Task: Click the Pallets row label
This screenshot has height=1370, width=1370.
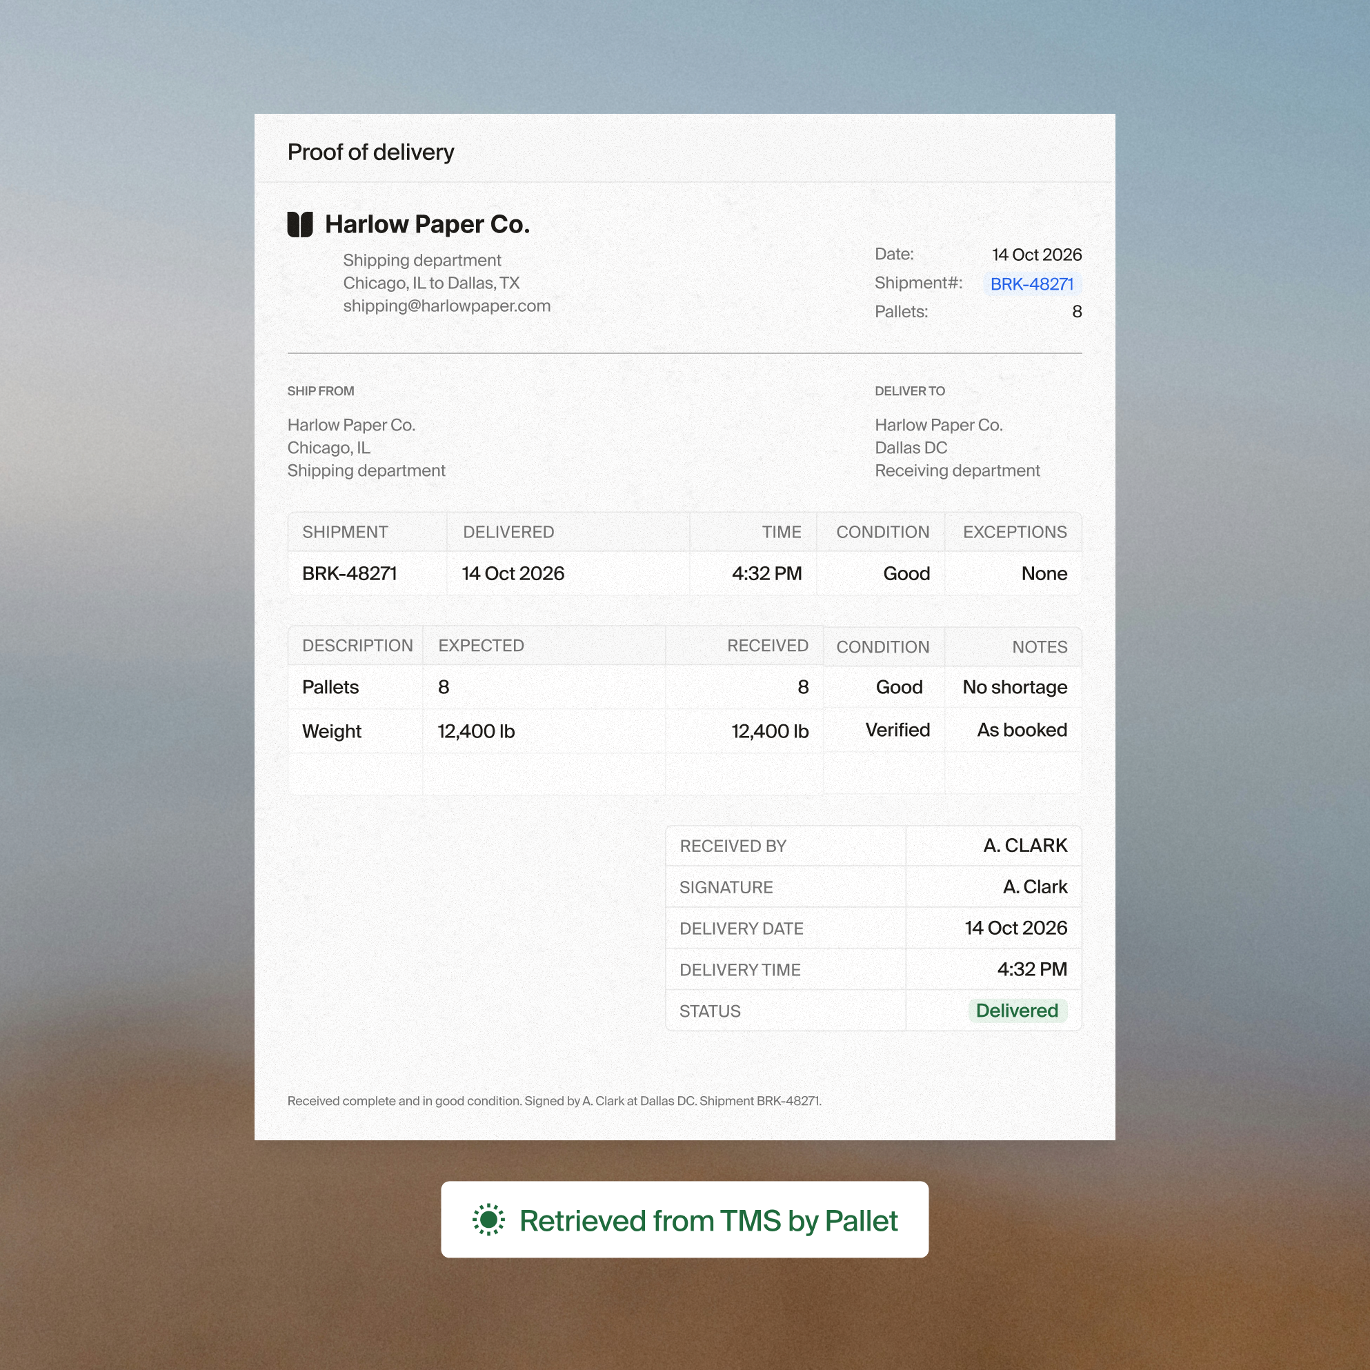Action: click(330, 686)
